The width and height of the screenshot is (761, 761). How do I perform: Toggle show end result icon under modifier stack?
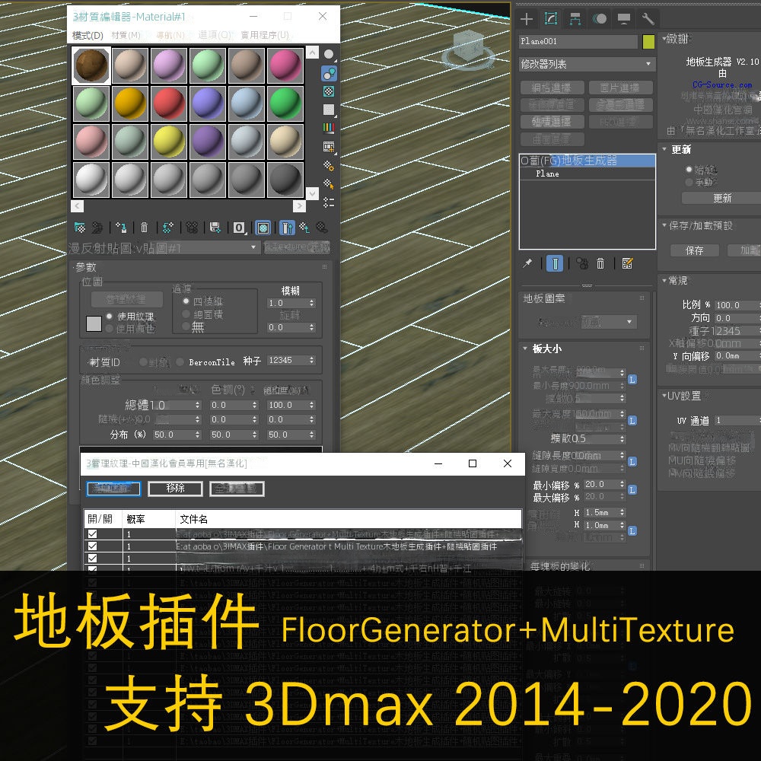point(555,263)
